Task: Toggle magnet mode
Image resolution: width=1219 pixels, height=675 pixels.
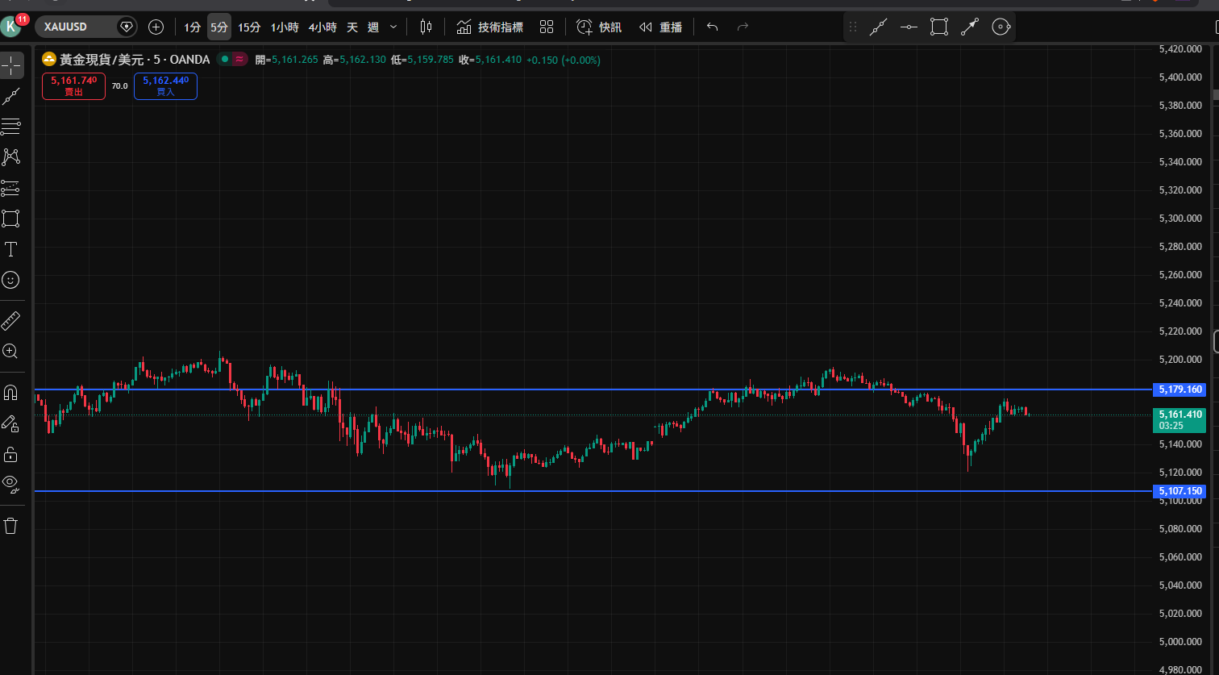Action: (11, 393)
